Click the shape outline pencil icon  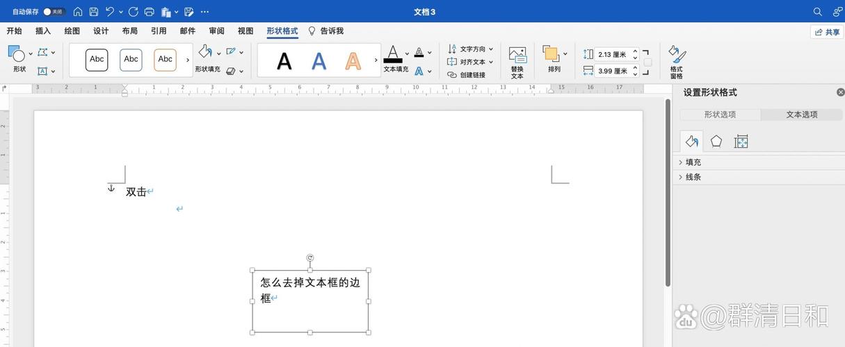[x=232, y=52]
